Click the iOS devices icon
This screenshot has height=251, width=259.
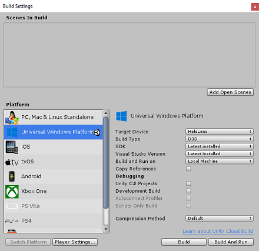[12, 147]
